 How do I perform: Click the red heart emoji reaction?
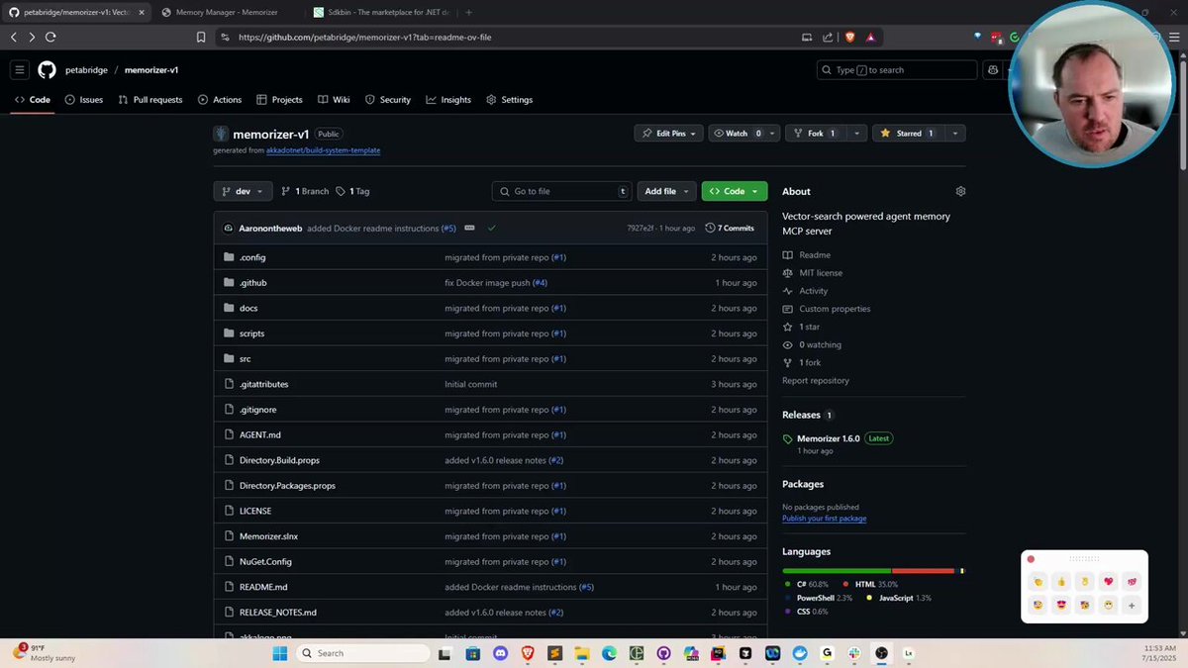pyautogui.click(x=1109, y=582)
